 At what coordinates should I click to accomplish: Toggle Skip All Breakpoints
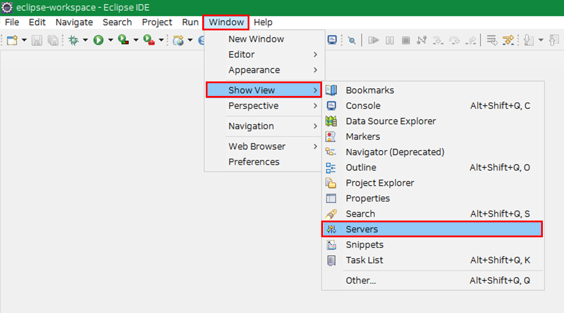tap(352, 41)
